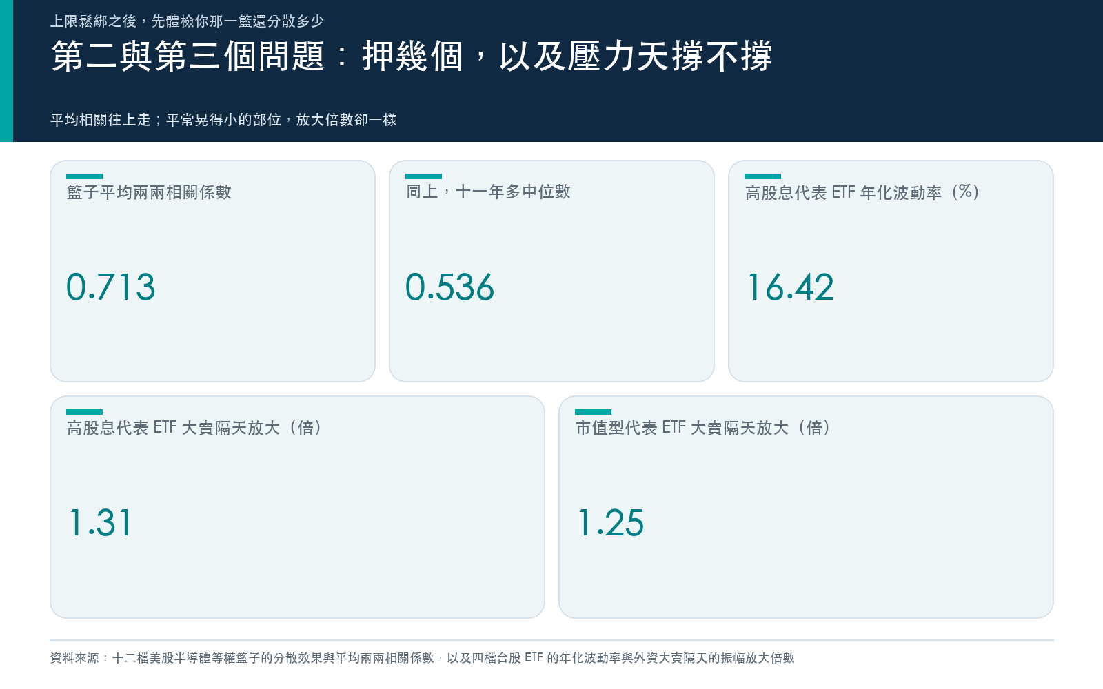Click the value 0.536
Viewport: 1103px width, 689px height.
coord(449,287)
